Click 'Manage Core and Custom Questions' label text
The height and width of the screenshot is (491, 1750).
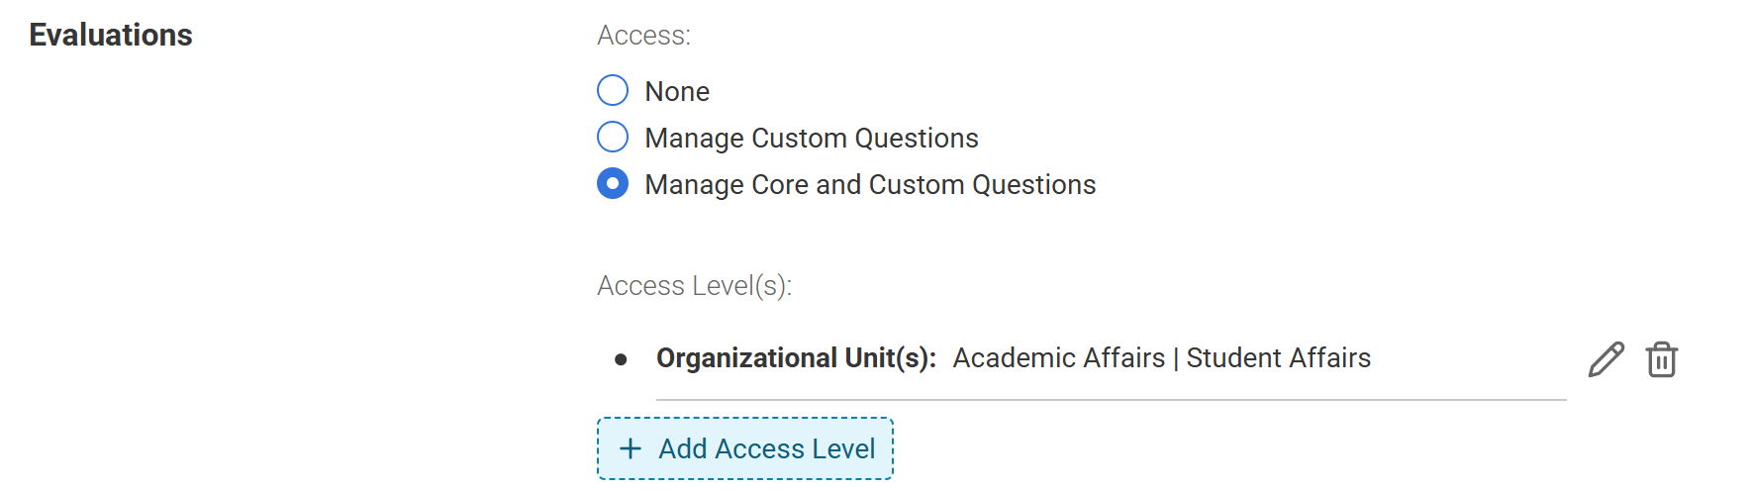[x=870, y=185]
